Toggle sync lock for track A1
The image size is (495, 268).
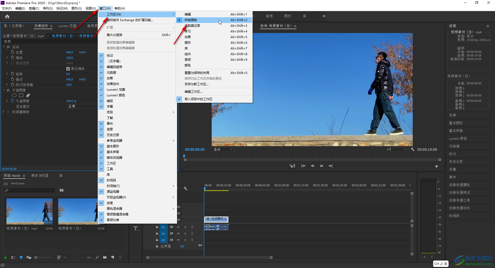click(x=171, y=227)
